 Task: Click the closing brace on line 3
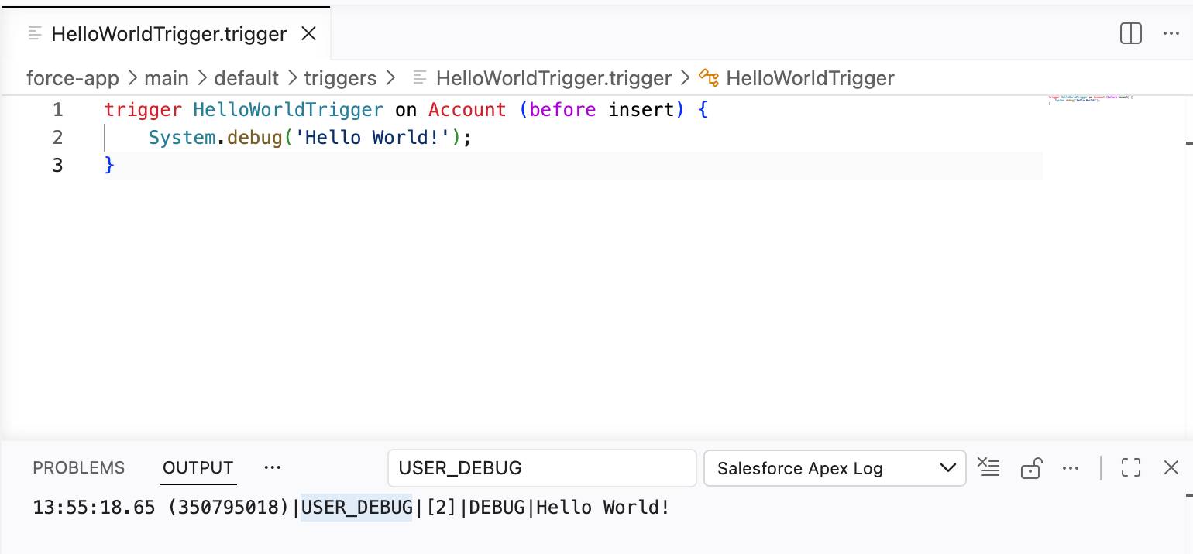coord(109,166)
